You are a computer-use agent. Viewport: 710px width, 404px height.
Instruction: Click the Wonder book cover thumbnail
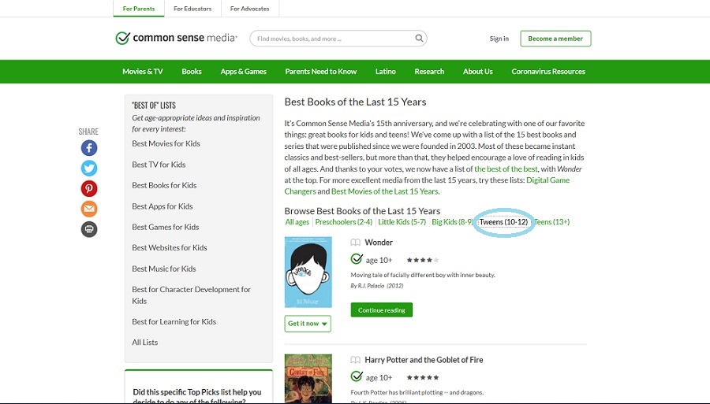[x=308, y=272]
